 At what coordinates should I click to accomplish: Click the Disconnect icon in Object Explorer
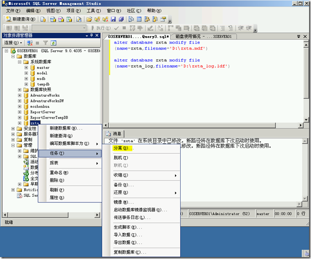[x=30, y=43]
